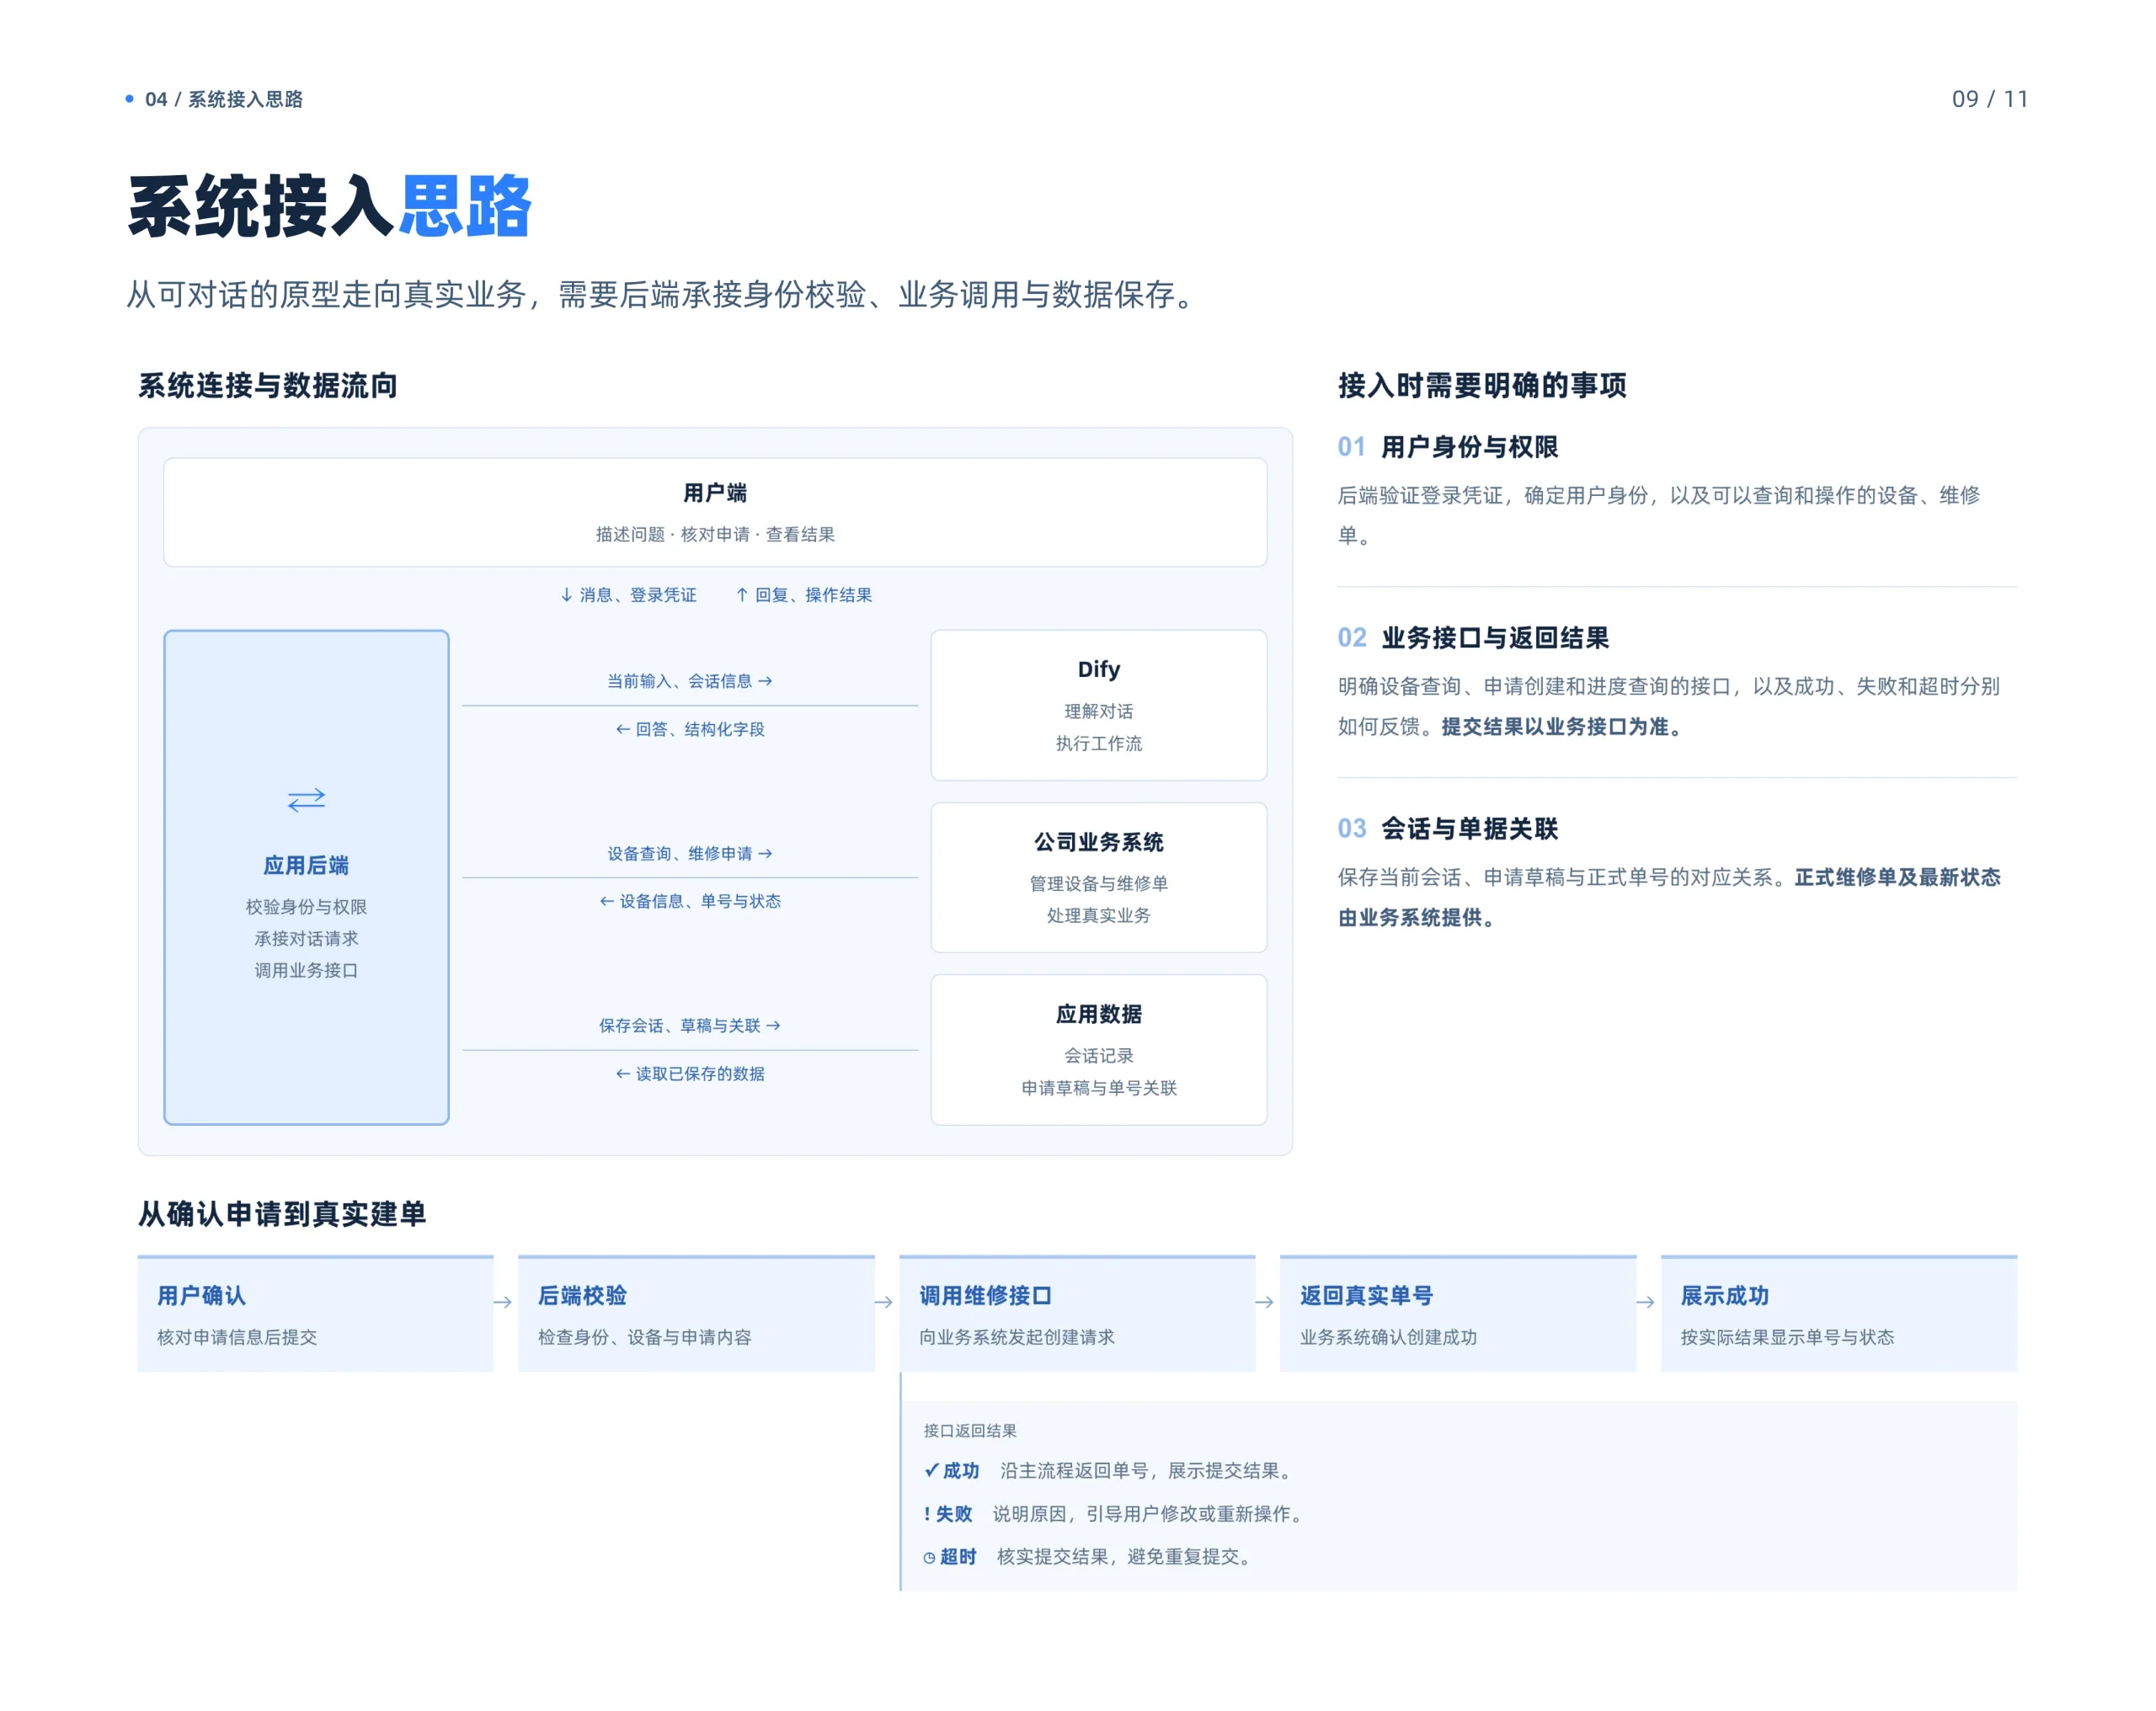This screenshot has width=2156, height=1711.
Task: Click the blue dot before 04 / 系统接入思路
Action: 129,98
